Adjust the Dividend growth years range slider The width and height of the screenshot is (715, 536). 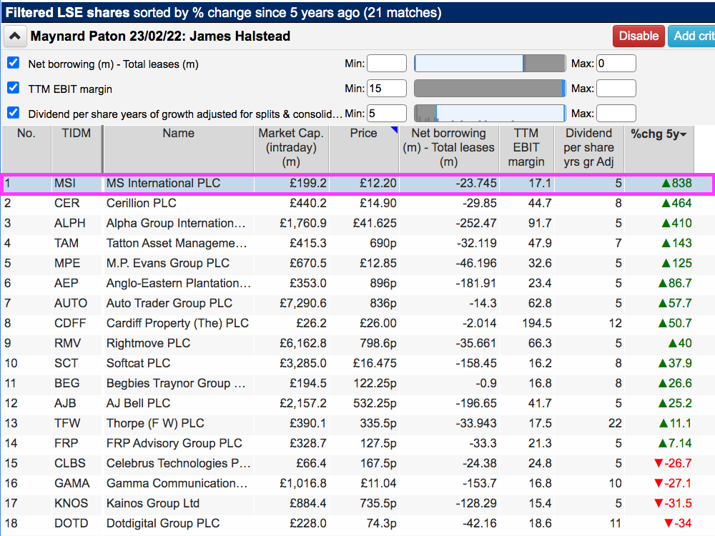(490, 114)
